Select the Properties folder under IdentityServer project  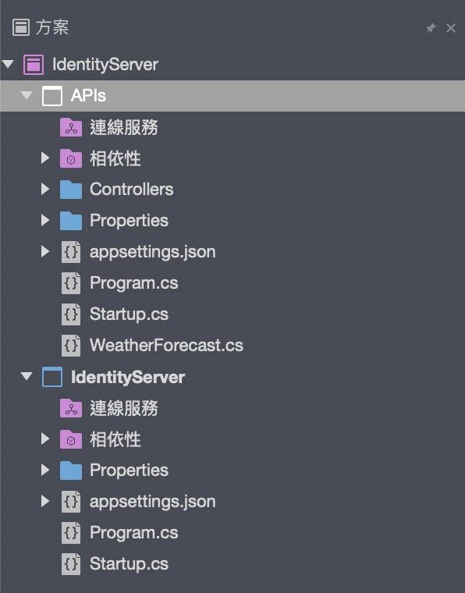pos(129,470)
